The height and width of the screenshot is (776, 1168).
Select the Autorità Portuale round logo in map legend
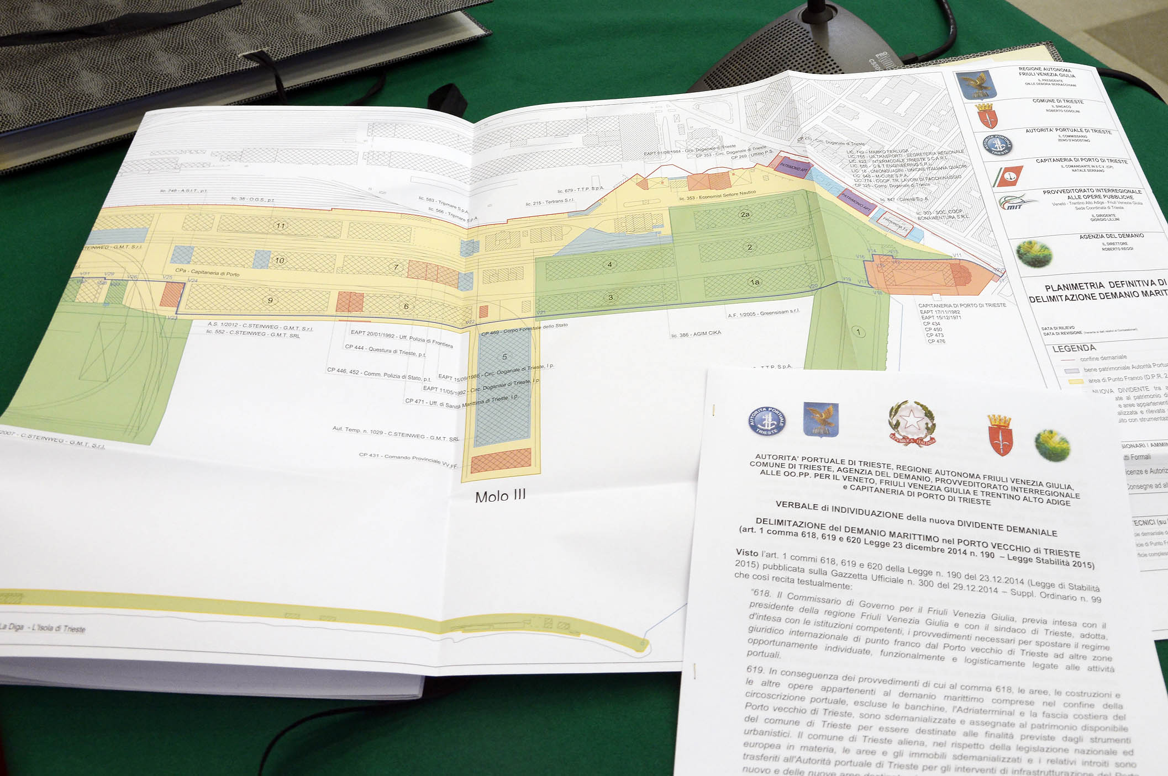998,145
